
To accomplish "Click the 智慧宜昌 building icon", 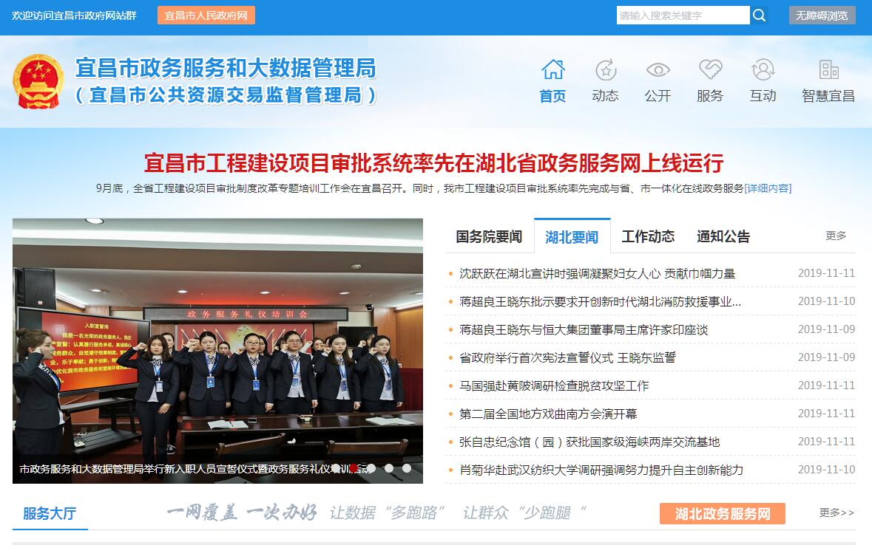I will [x=828, y=69].
